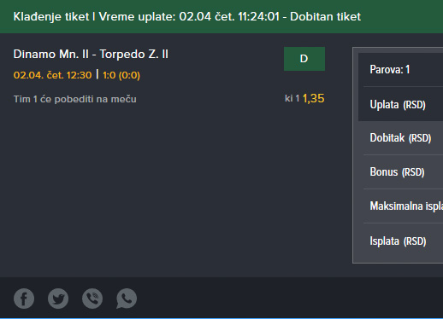Click the Dobitak (RSD) row

[x=400, y=138]
